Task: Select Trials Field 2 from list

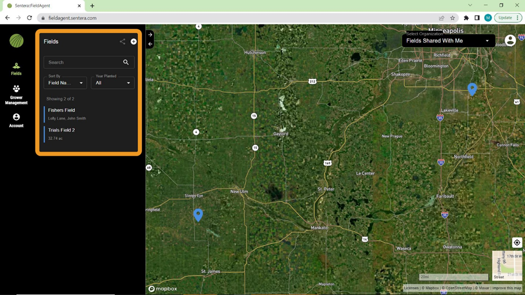Action: tap(61, 130)
